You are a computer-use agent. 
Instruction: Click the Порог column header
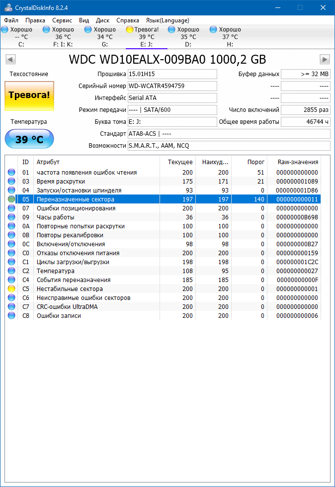point(250,162)
